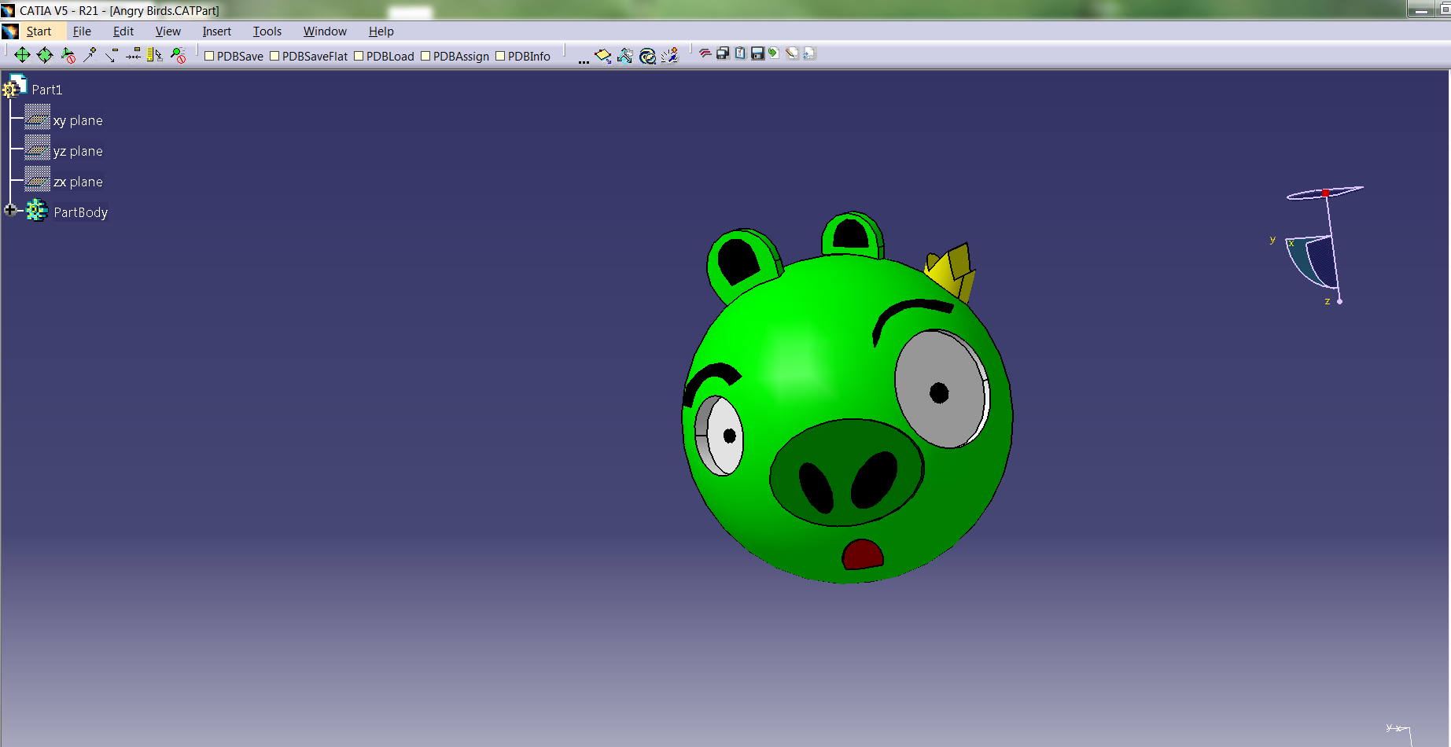Click the pig's large gray right eye
Image resolution: width=1451 pixels, height=747 pixels.
(x=941, y=389)
